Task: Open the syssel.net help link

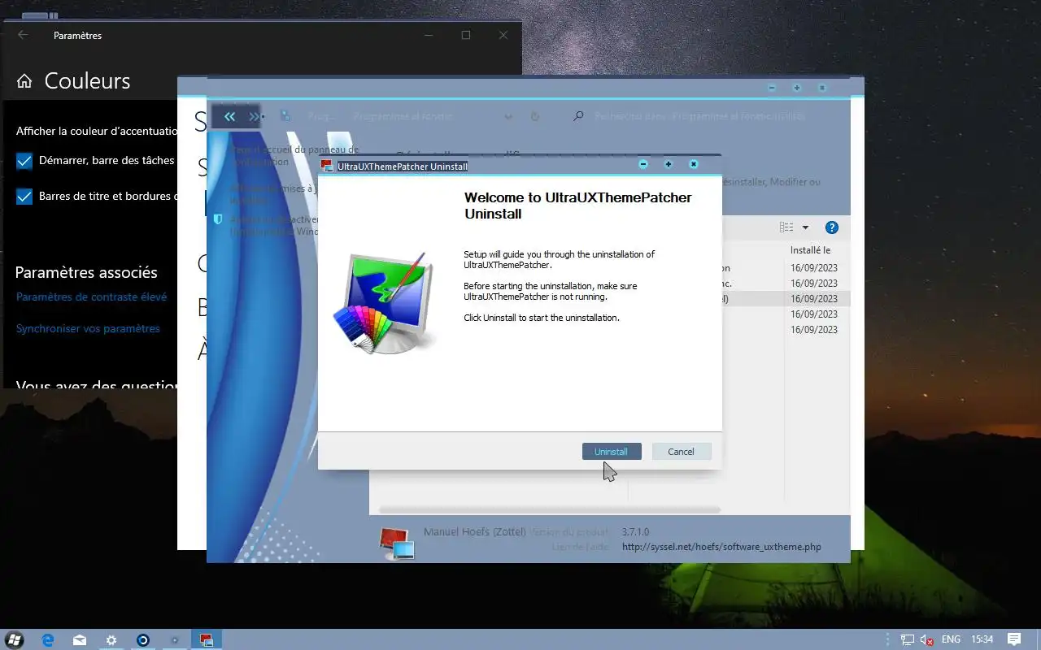Action: coord(721,547)
